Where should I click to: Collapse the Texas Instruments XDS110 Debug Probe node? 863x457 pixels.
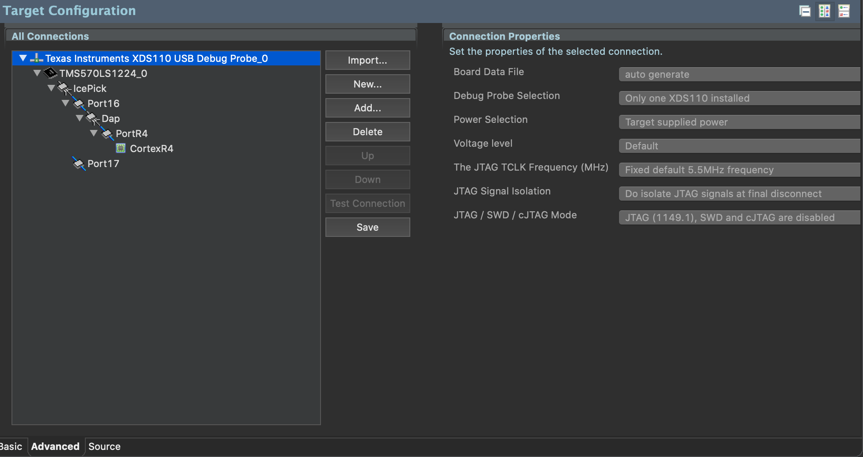(x=23, y=58)
